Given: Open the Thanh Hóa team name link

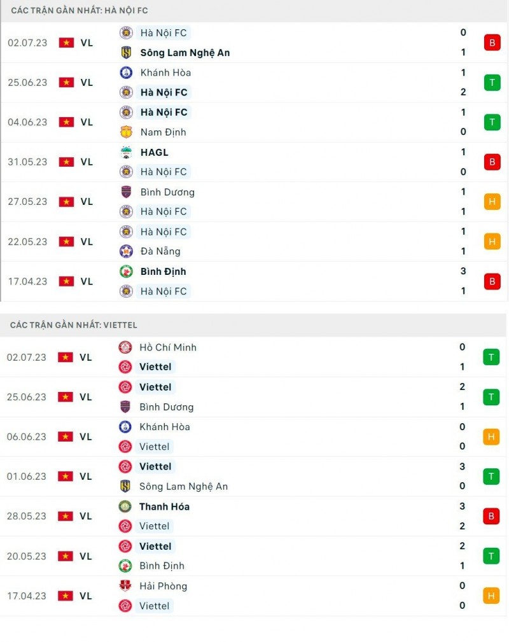Looking at the screenshot, I should 164,506.
